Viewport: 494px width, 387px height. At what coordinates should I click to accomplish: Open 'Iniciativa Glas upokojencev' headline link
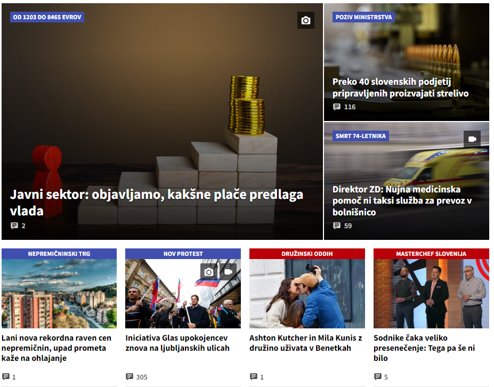pos(177,343)
